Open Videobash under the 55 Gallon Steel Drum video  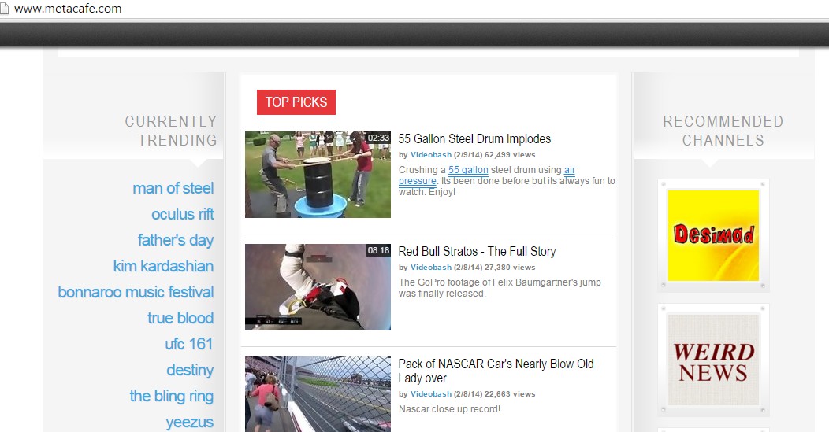click(x=431, y=155)
